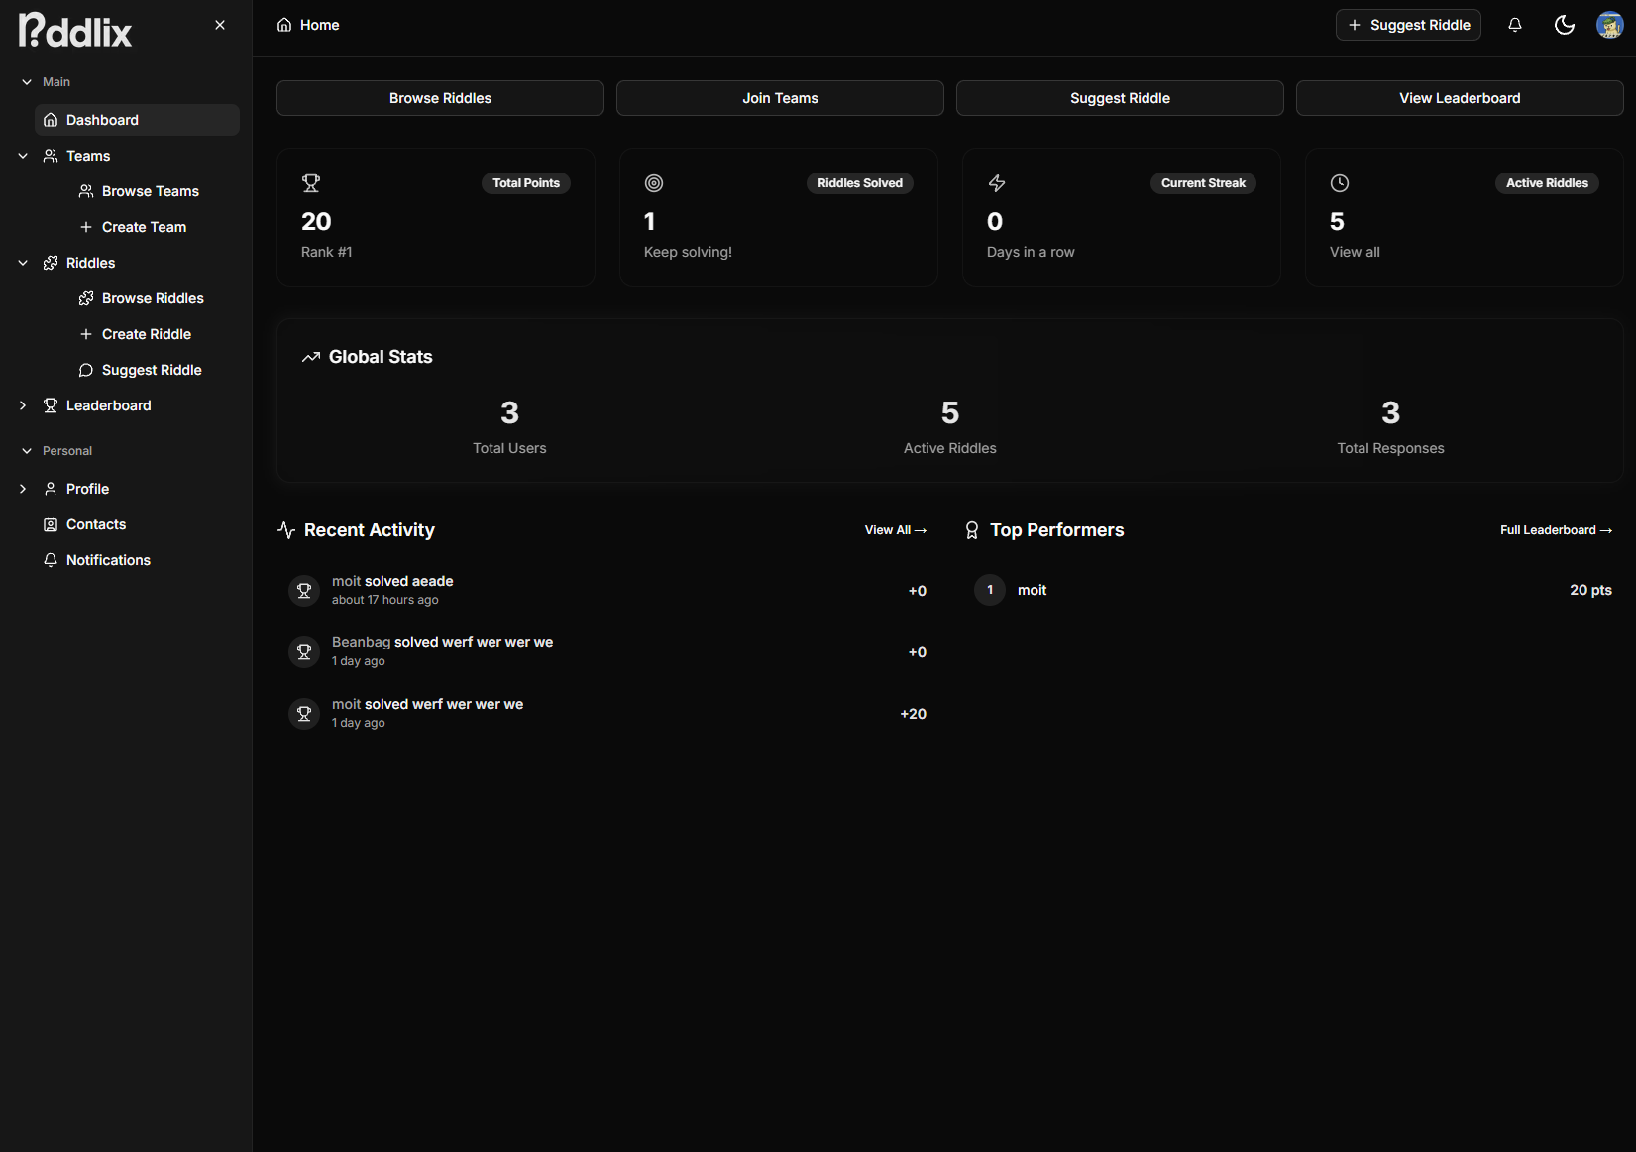Collapse the Teams section chevron
1636x1152 pixels.
pyautogui.click(x=23, y=156)
